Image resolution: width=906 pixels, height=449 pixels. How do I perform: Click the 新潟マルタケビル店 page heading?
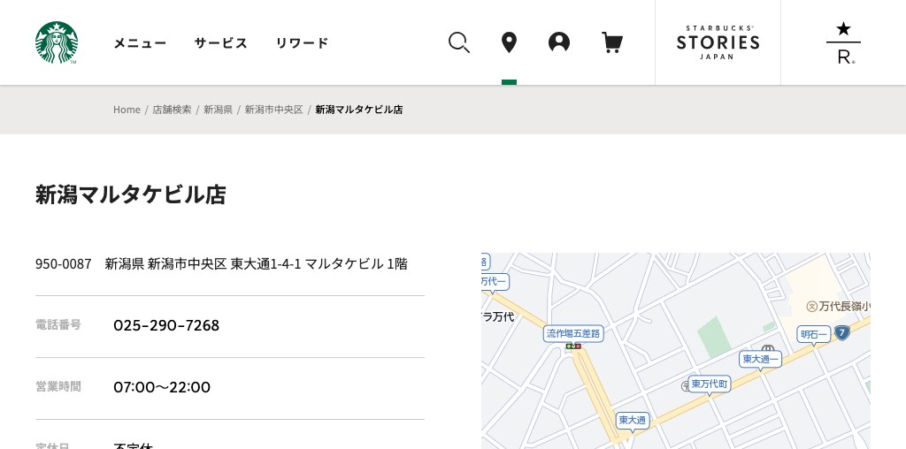[x=131, y=194]
